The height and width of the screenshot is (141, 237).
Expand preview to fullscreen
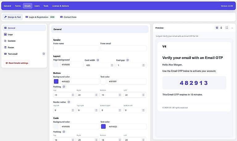click(227, 28)
